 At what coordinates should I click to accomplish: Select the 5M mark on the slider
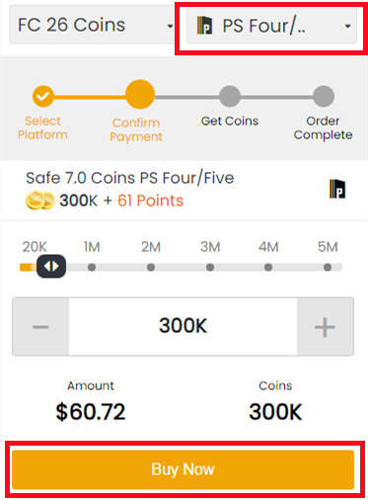[328, 267]
